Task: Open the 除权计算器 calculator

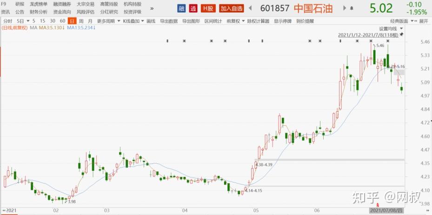Action: (258, 21)
